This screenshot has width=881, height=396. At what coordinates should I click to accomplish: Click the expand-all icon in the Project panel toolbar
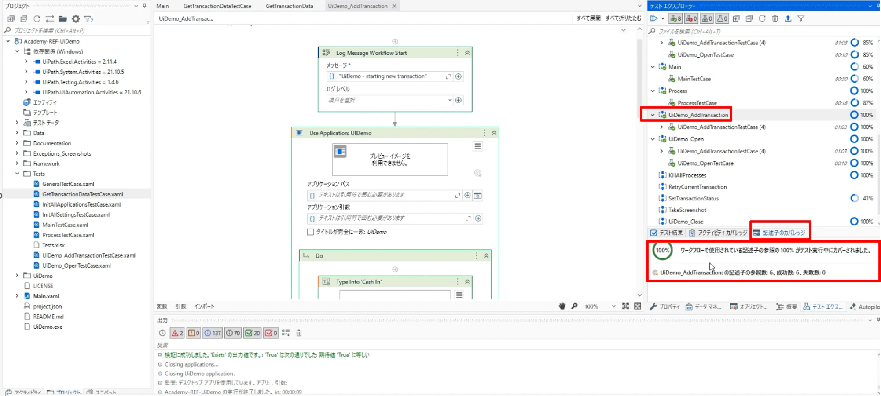click(x=11, y=19)
